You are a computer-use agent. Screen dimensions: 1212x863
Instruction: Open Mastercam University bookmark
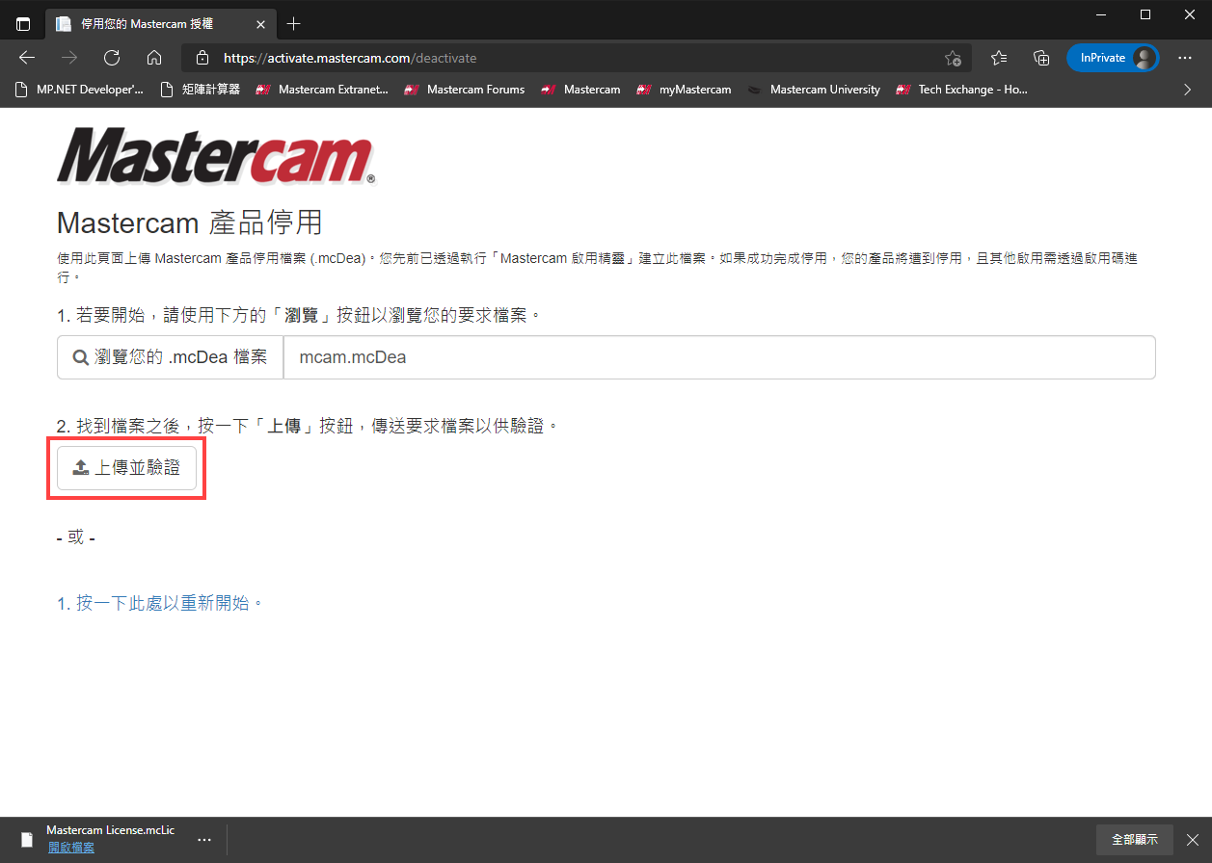815,90
